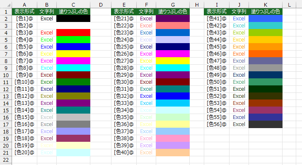Pick the cyan fill cell for 色28
The height and width of the screenshot is (165, 302).
[x=173, y=68]
